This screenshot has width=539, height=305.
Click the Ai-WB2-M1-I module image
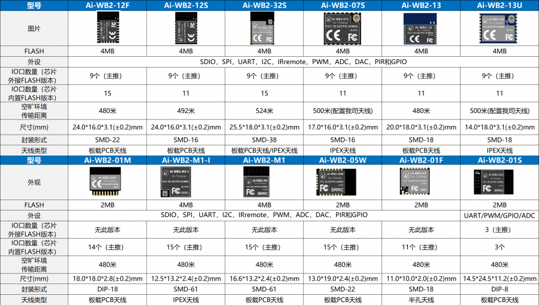pos(175,182)
